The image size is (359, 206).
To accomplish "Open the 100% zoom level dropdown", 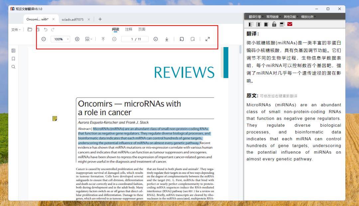I will tap(60, 39).
